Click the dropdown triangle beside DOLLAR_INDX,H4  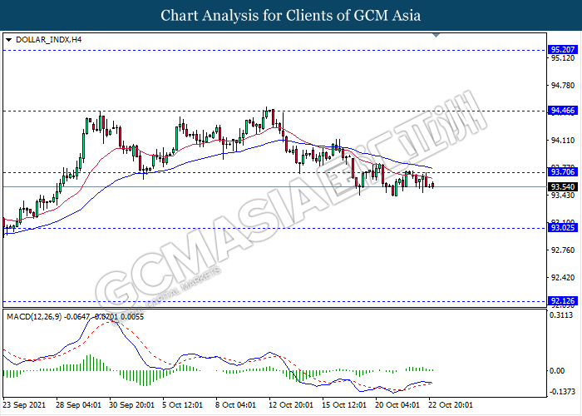click(x=9, y=40)
